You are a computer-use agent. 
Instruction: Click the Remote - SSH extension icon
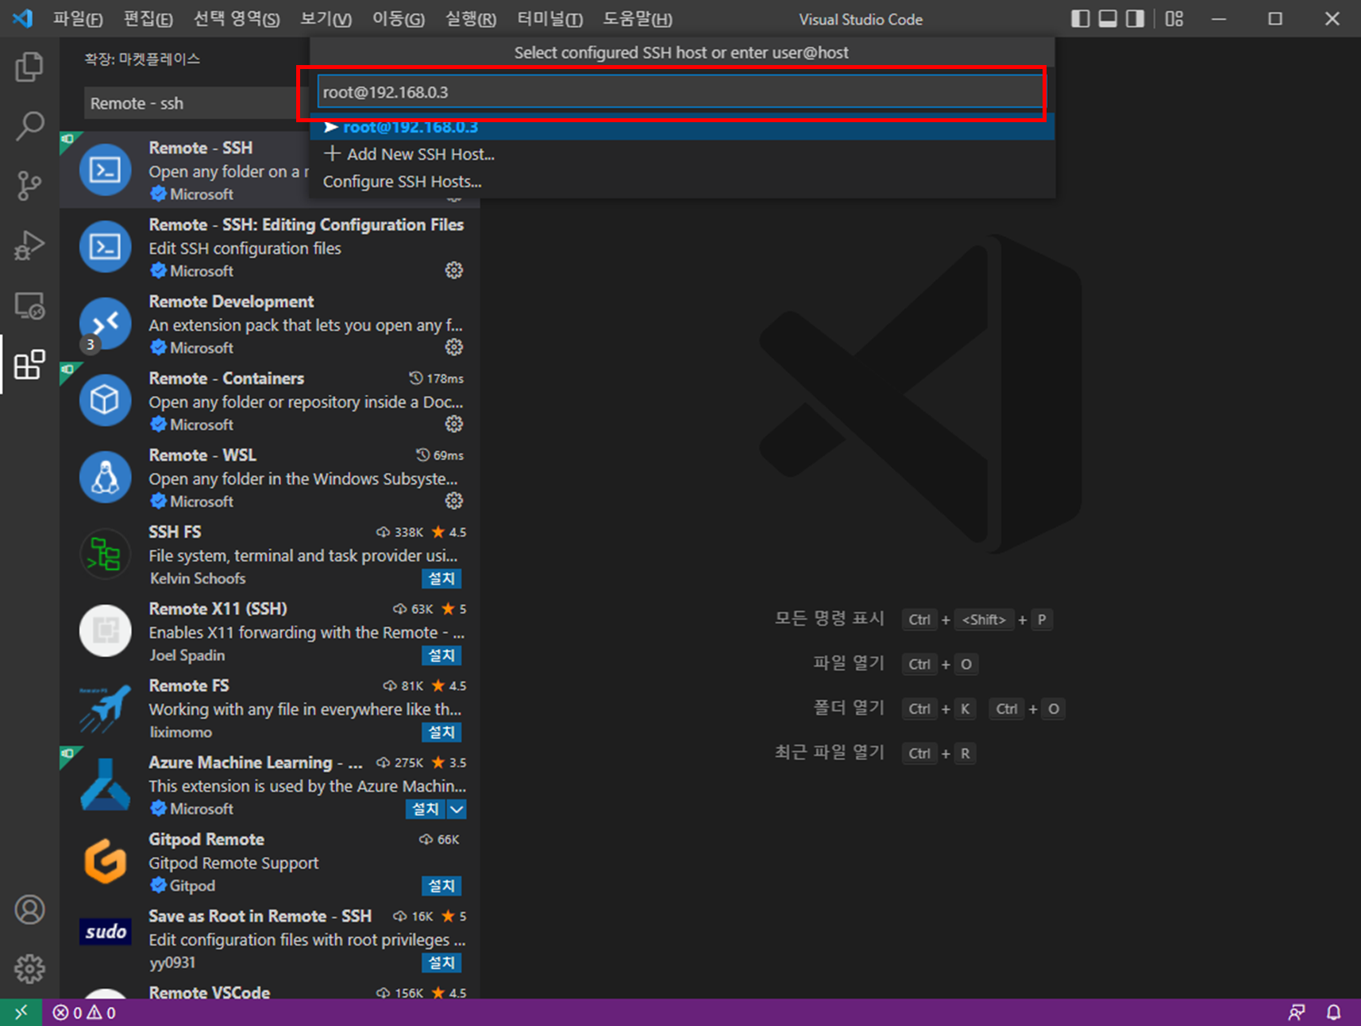pyautogui.click(x=106, y=170)
